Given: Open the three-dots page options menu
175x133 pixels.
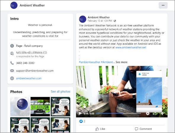Looking at the screenshot, I should (x=163, y=5).
